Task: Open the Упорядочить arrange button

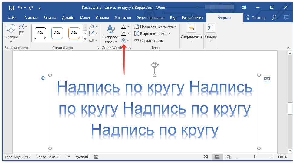Action: click(x=191, y=33)
